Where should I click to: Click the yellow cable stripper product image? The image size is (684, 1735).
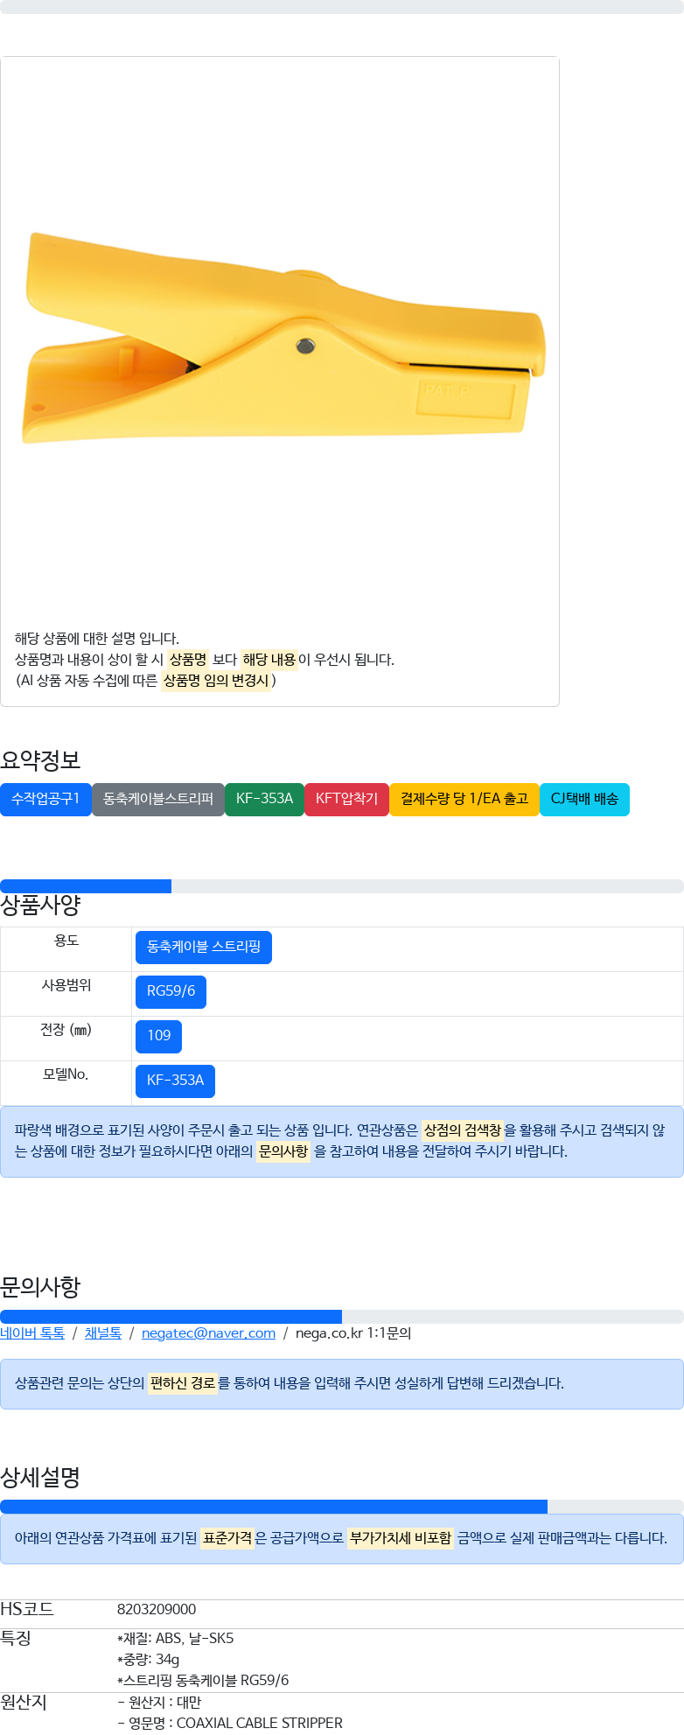(x=283, y=337)
